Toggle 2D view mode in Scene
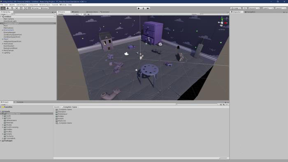 tap(77, 14)
